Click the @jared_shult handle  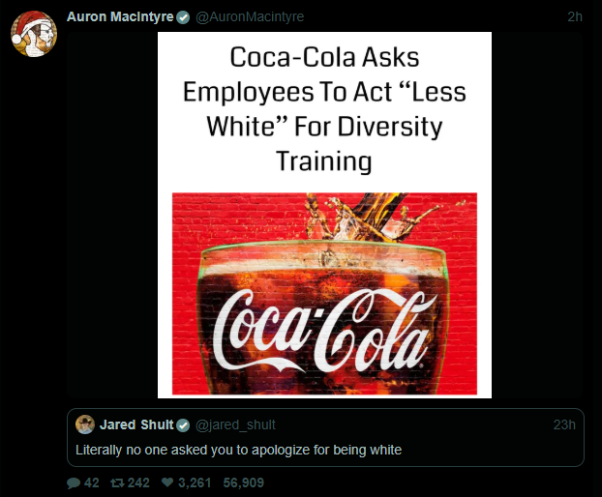click(x=236, y=424)
